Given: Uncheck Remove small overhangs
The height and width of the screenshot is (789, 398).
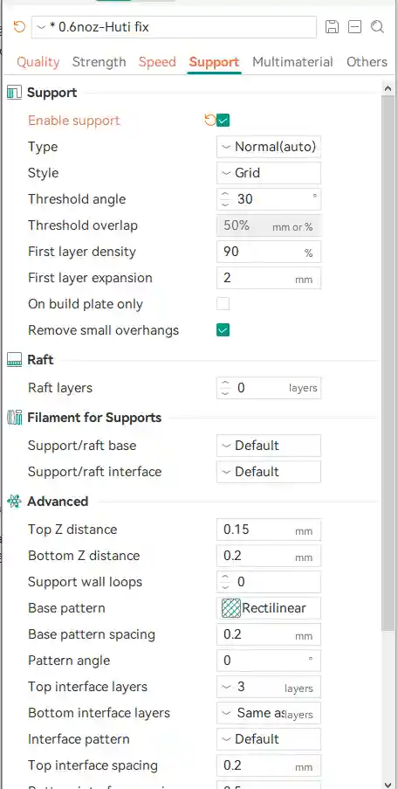Looking at the screenshot, I should point(223,330).
